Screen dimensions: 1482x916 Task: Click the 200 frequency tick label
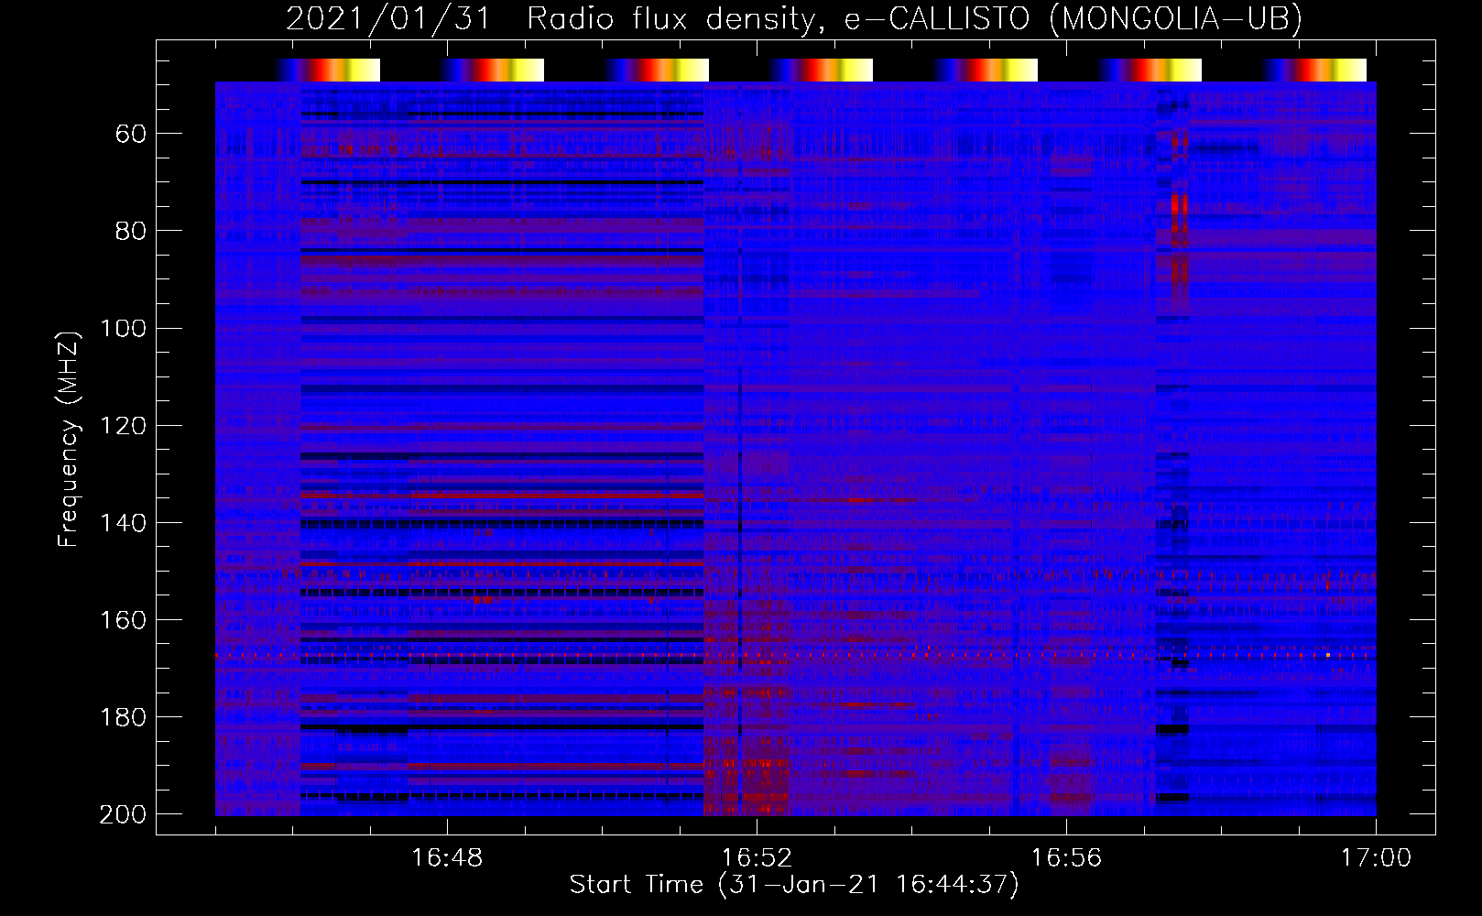tap(123, 814)
